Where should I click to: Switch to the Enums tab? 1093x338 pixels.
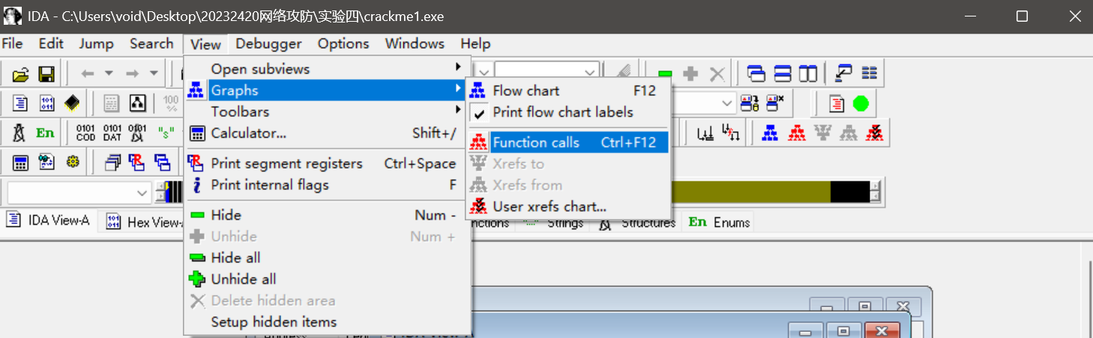[718, 222]
